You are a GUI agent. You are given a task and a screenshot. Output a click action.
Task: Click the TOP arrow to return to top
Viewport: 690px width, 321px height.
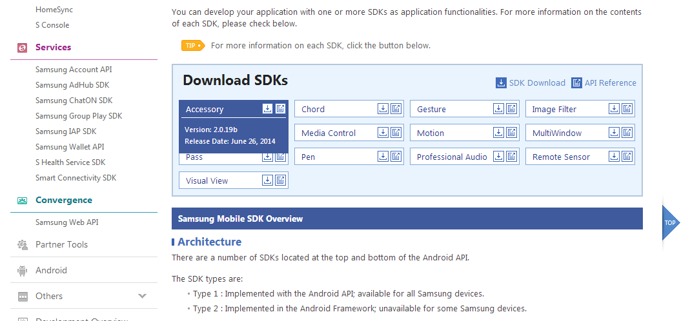pos(671,222)
